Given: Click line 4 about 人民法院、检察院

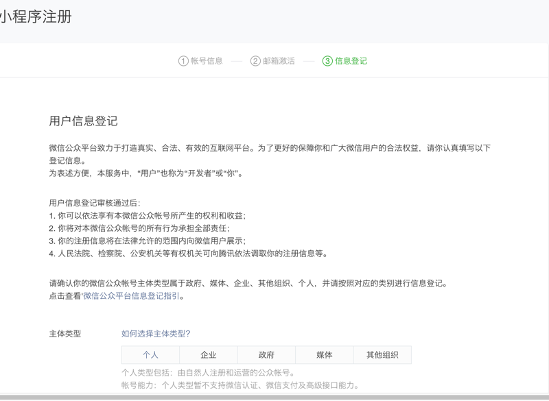Looking at the screenshot, I should [188, 254].
